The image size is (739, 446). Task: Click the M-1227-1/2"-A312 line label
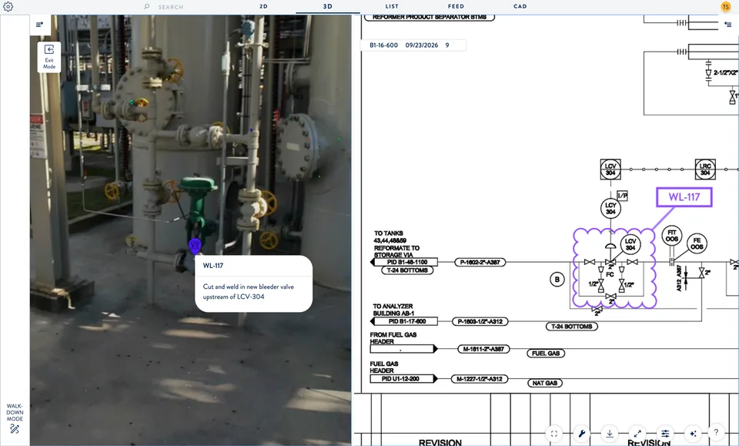coord(480,378)
